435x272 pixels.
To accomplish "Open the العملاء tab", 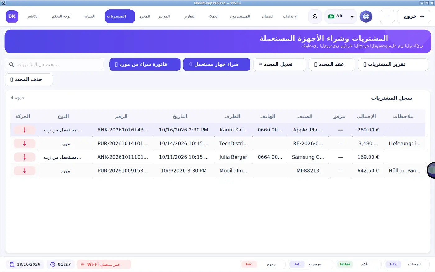I will (x=213, y=16).
